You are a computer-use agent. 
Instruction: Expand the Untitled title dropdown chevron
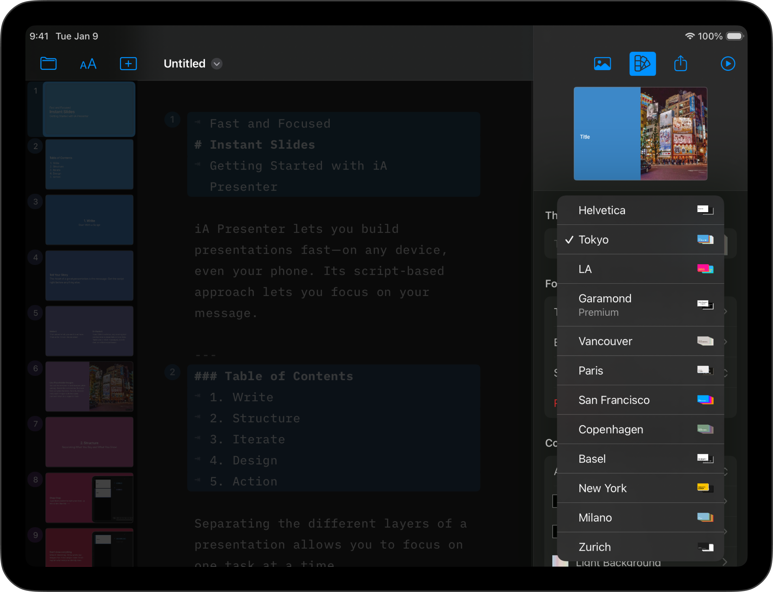(x=217, y=64)
